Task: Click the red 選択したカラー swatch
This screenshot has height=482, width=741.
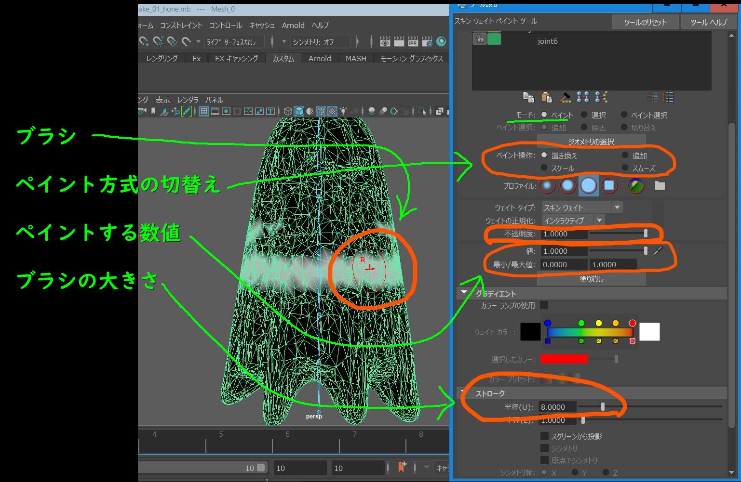Action: point(564,359)
